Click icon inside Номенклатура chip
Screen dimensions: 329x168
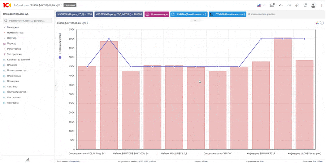[x=147, y=14]
